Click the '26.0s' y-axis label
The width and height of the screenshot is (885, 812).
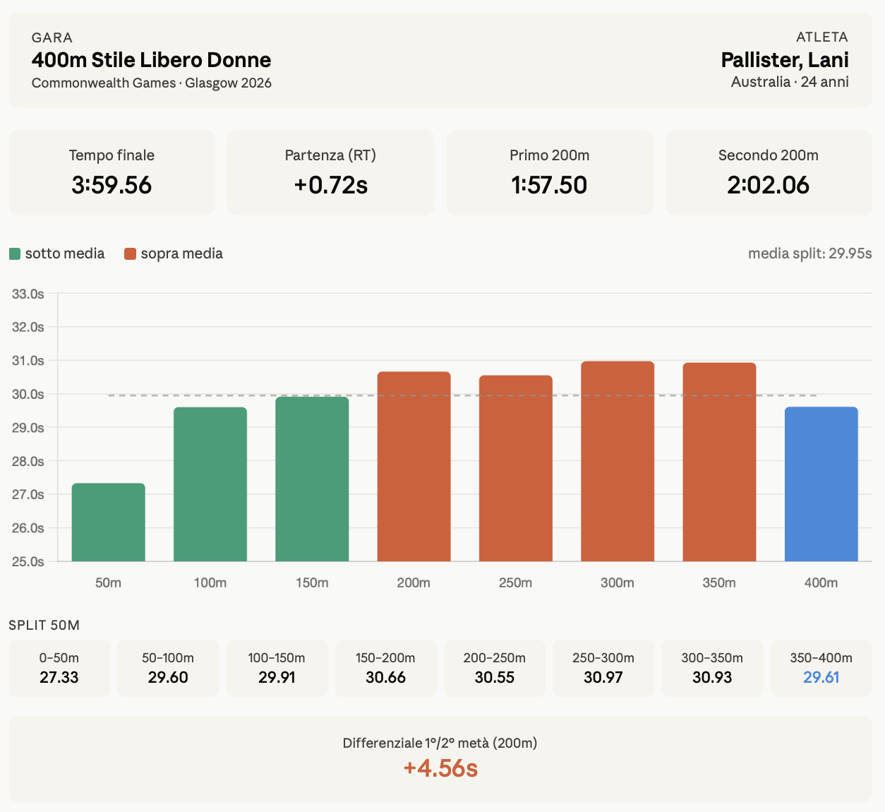28,528
